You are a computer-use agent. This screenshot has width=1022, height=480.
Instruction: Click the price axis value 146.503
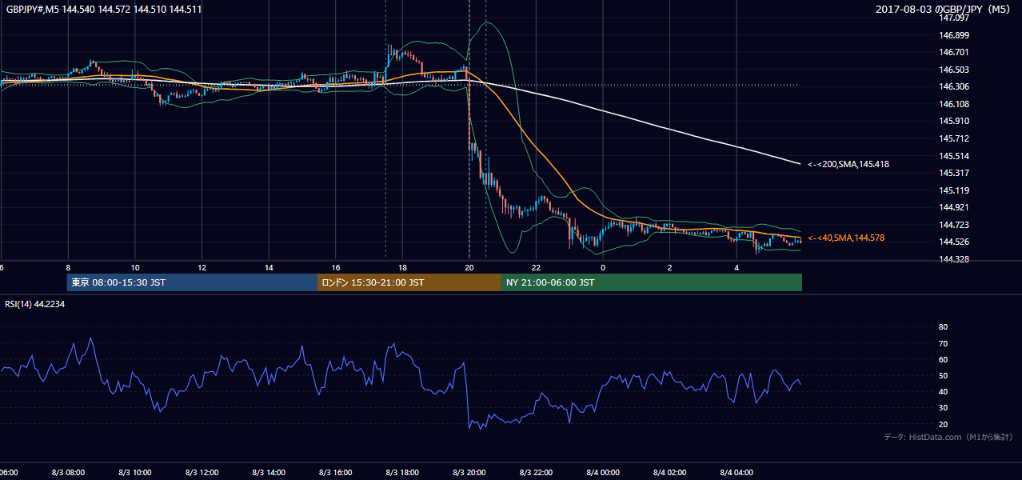click(x=954, y=70)
